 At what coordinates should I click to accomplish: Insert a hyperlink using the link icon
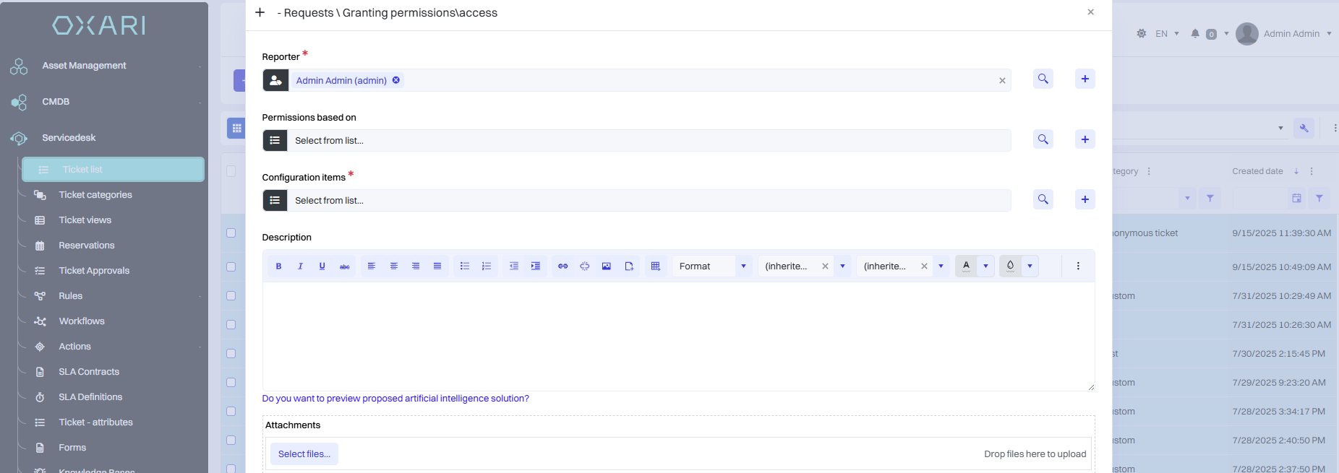click(x=562, y=266)
